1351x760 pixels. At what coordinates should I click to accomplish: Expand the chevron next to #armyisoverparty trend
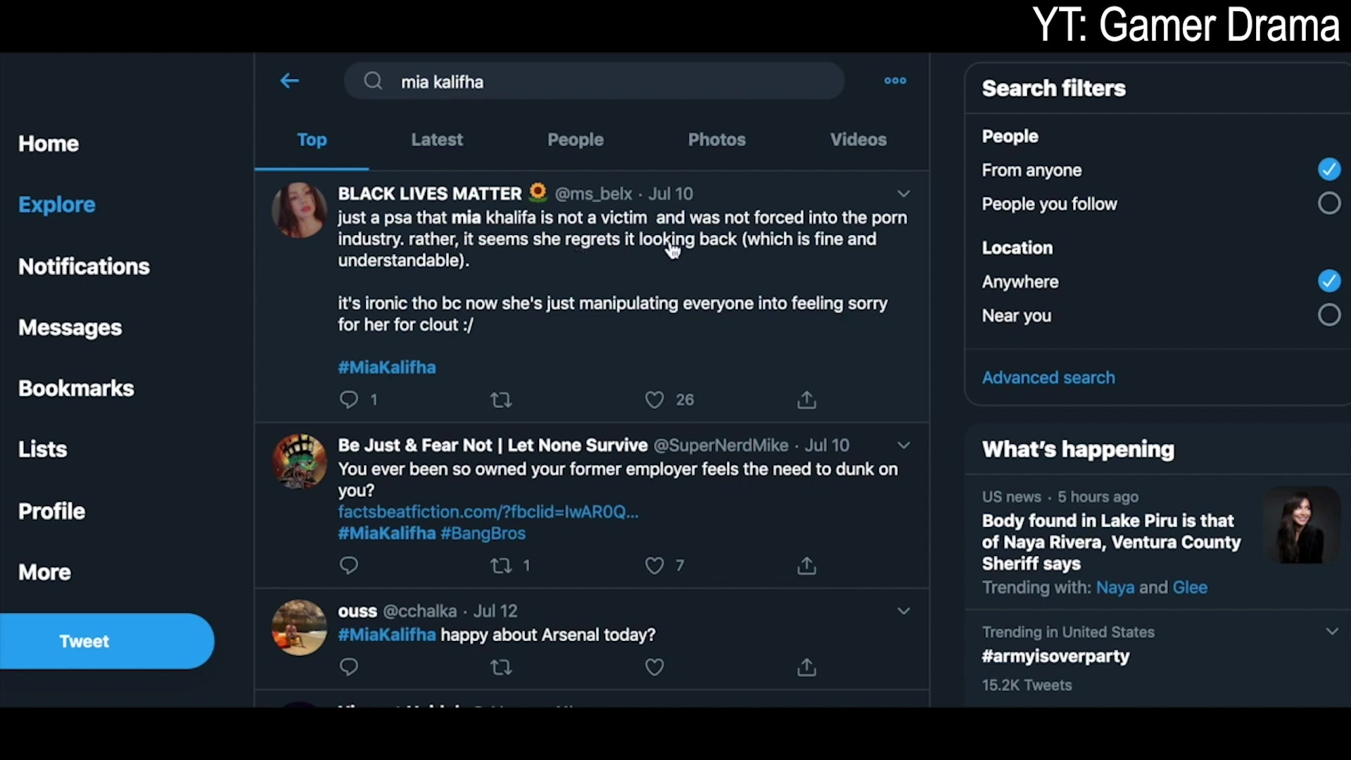point(1331,631)
